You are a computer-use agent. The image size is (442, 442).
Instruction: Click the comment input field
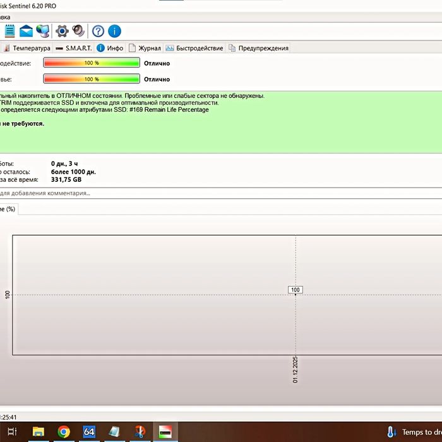[221, 193]
